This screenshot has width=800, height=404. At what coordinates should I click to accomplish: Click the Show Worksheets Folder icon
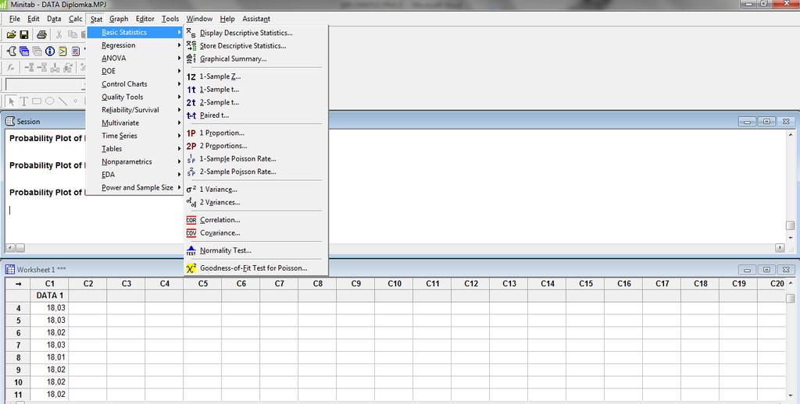click(x=24, y=51)
